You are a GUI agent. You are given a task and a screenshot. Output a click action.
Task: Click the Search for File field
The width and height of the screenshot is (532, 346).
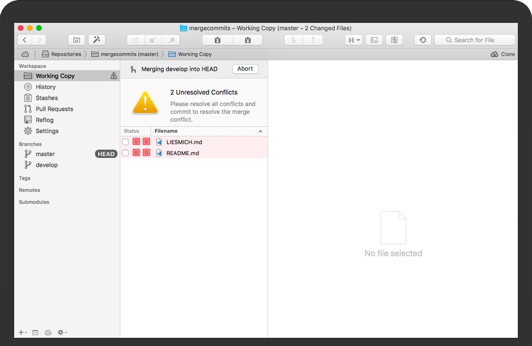(x=475, y=40)
